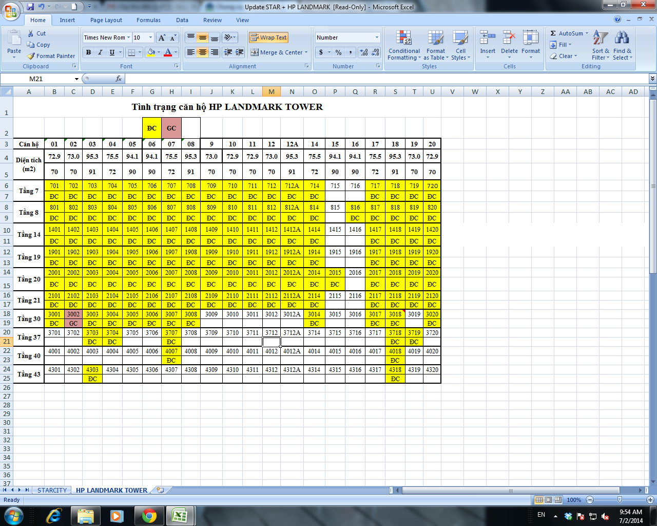657x526 pixels.
Task: Click Increase Indent icon
Action: pos(239,52)
